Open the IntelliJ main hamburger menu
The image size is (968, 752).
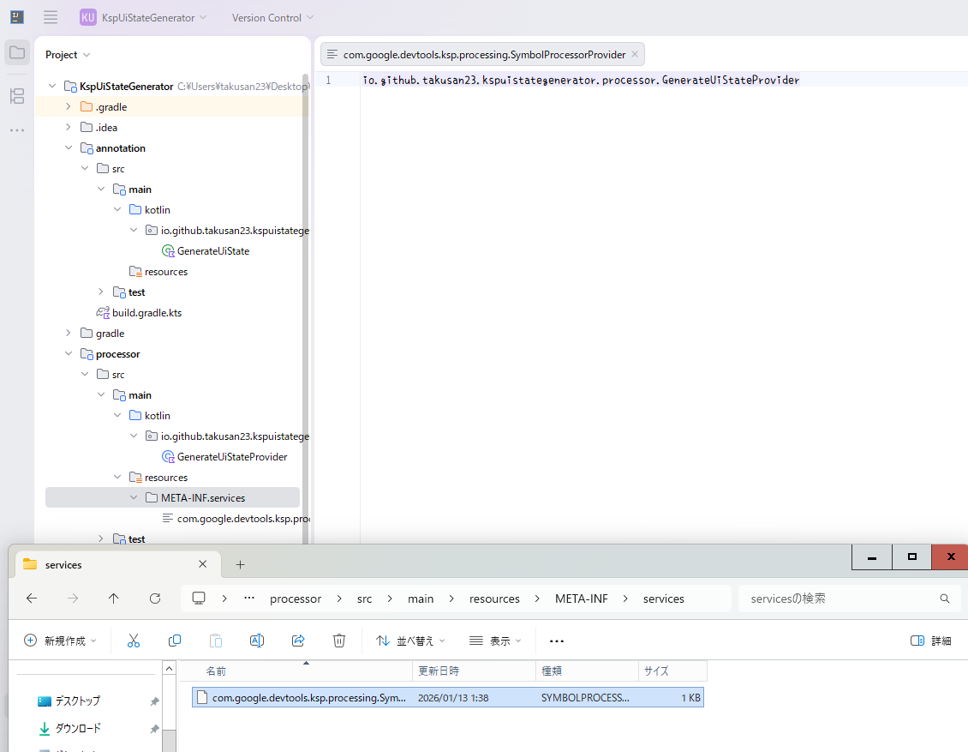pos(51,17)
